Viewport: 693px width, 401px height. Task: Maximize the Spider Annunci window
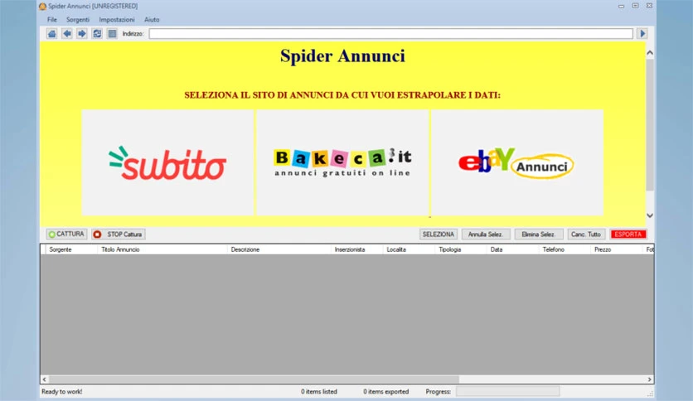635,6
